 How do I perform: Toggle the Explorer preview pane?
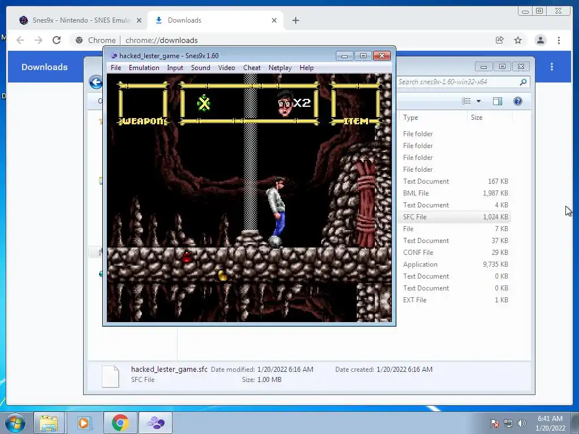coord(498,101)
